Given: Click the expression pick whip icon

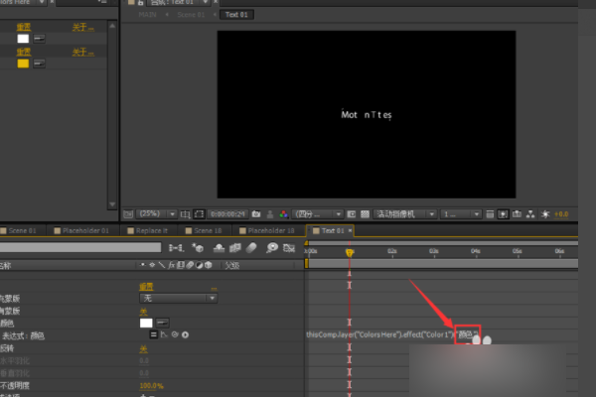Looking at the screenshot, I should pyautogui.click(x=173, y=335).
